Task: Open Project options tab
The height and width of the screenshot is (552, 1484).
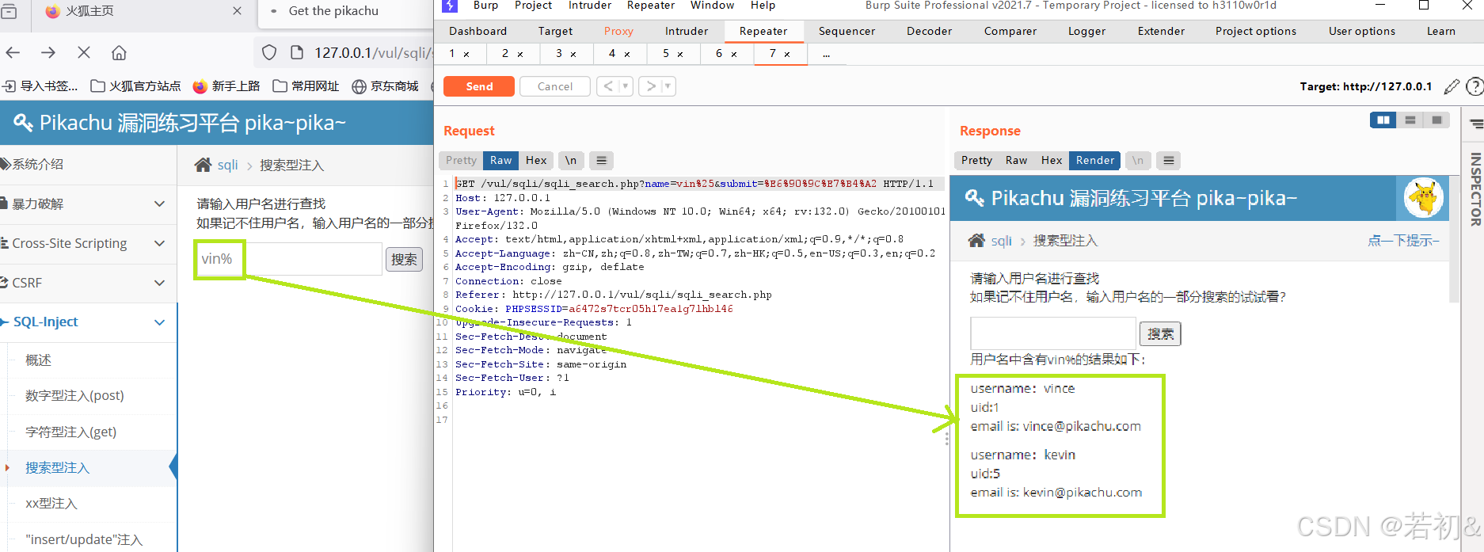Action: [1256, 31]
